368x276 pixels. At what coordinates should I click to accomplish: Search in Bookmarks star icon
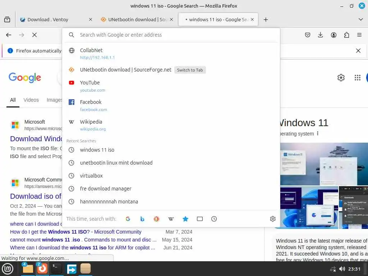click(x=185, y=219)
